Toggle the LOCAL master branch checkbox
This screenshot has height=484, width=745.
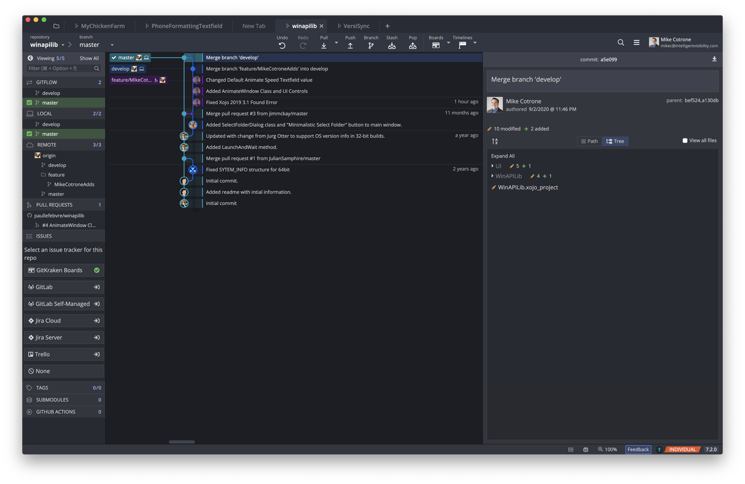tap(29, 134)
